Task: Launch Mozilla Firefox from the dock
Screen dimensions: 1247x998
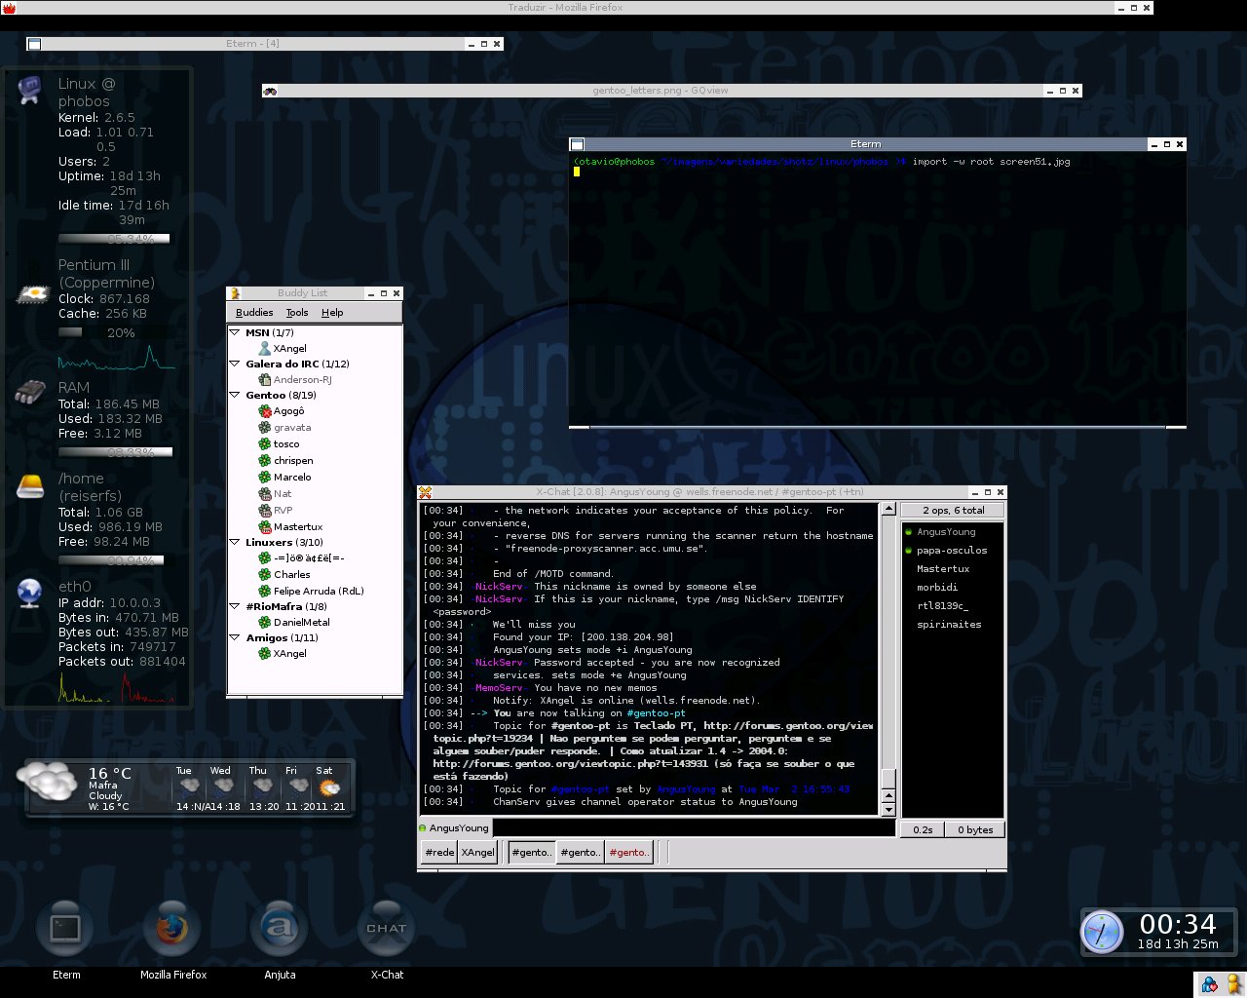Action: (172, 927)
